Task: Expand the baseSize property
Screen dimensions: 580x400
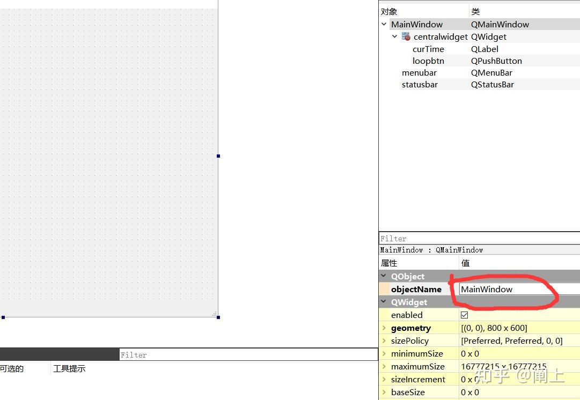Action: point(384,392)
